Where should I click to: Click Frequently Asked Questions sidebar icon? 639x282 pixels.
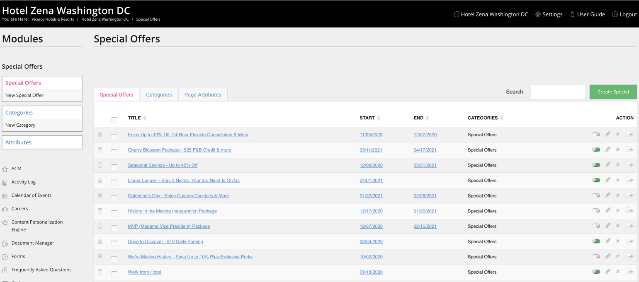click(x=5, y=270)
